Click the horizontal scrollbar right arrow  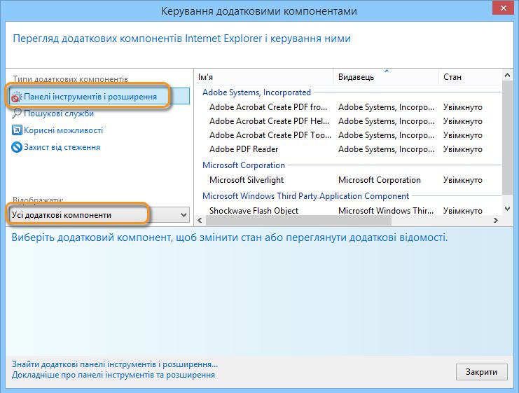click(495, 220)
